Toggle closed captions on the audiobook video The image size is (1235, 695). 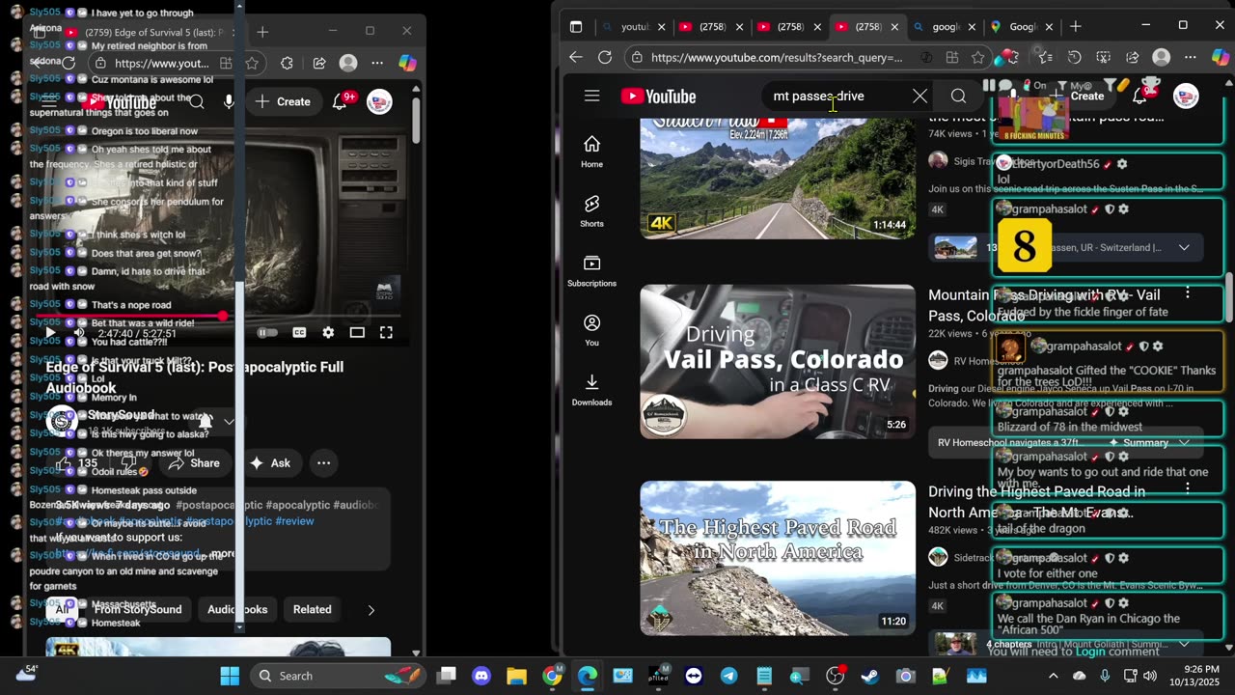pos(299,333)
